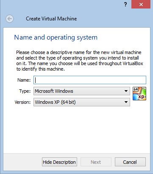
Task: Click the Cancel button
Action: [130, 162]
